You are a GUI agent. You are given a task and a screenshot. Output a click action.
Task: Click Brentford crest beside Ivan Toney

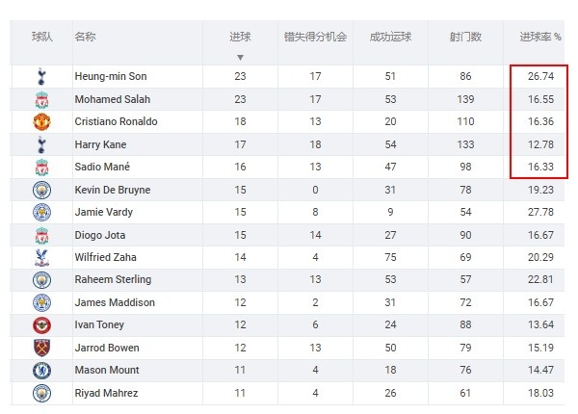(41, 324)
